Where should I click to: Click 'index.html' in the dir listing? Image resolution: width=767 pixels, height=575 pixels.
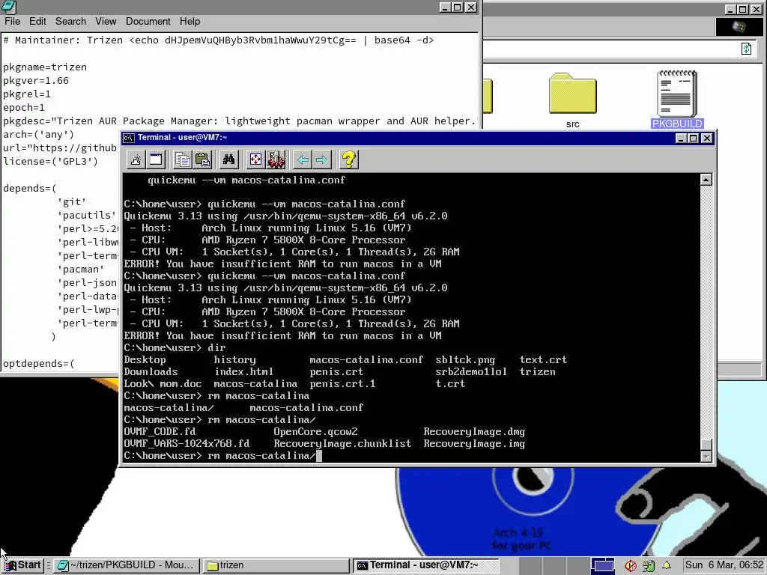pos(243,371)
